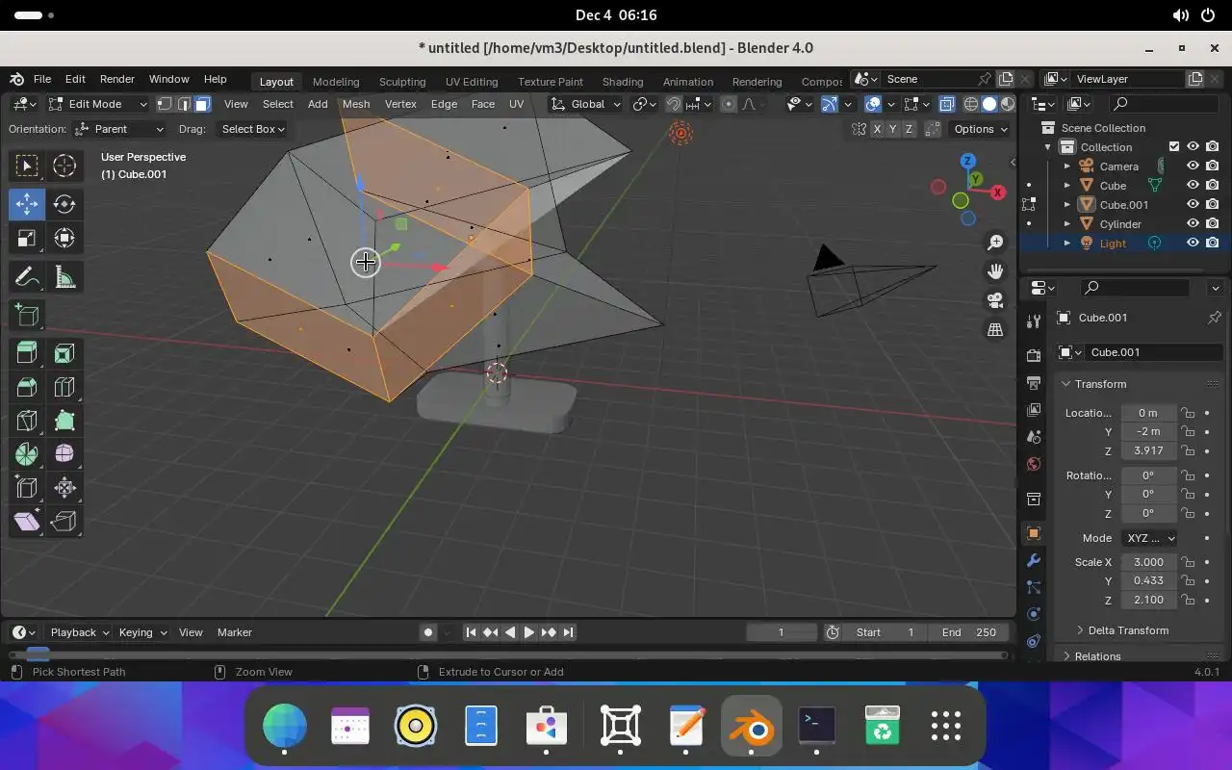The height and width of the screenshot is (770, 1232).
Task: Select the Loop Cut tool
Action: [x=64, y=387]
